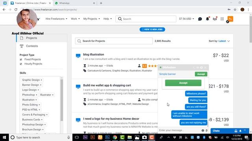Click the Projects document icon
This screenshot has height=141, width=252.
(x=22, y=38)
